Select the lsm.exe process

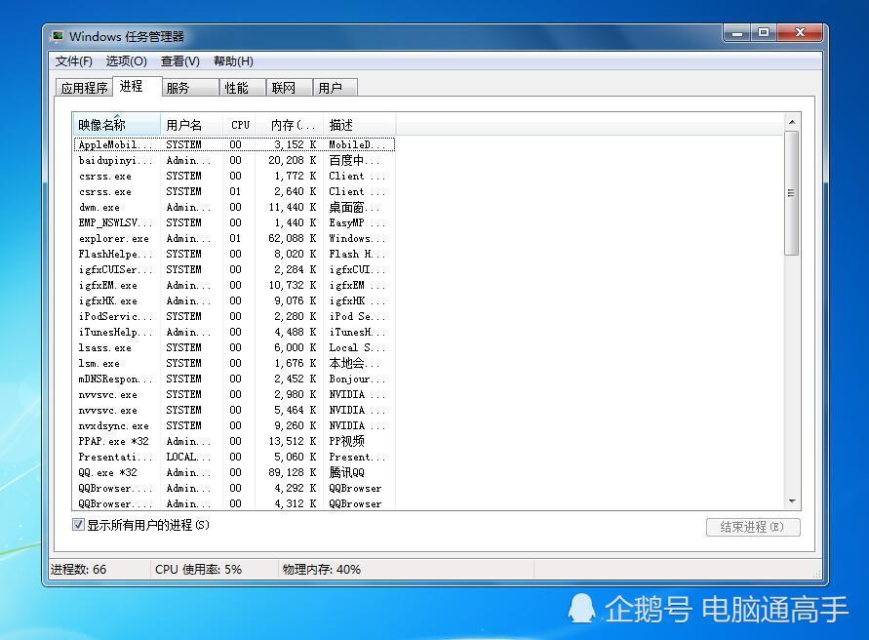tap(234, 363)
